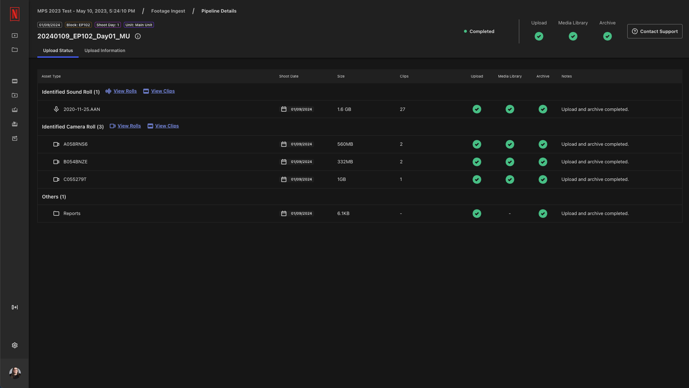Click calendar icon in Reports row
This screenshot has width=689, height=388.
click(x=284, y=214)
